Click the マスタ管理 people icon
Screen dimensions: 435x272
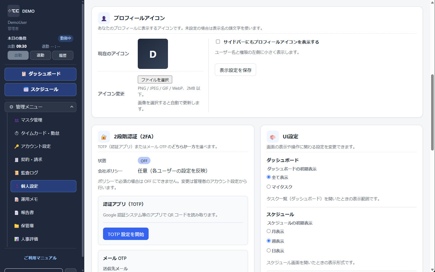point(17,120)
